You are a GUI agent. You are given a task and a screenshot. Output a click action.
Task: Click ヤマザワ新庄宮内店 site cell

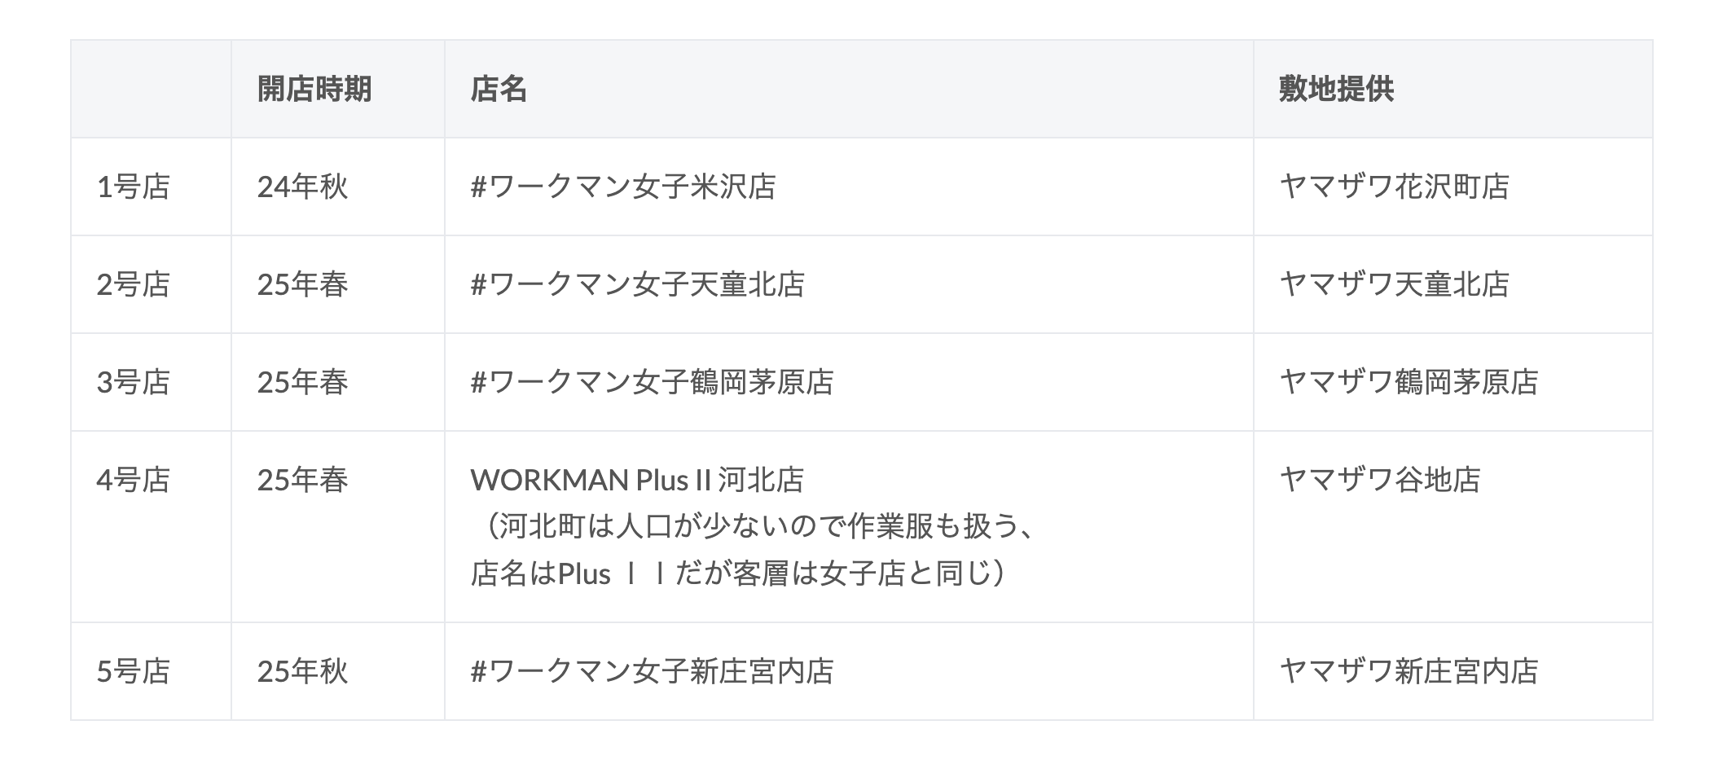click(x=1409, y=671)
